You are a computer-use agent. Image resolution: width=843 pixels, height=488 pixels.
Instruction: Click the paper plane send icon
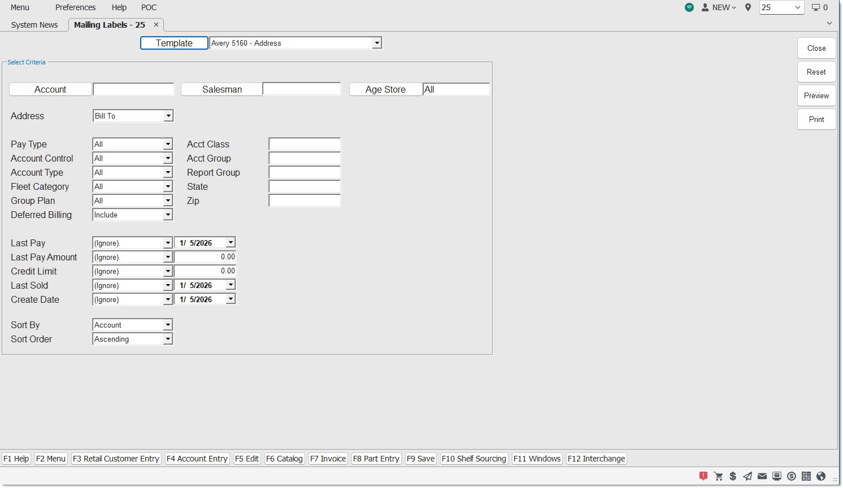pos(748,476)
